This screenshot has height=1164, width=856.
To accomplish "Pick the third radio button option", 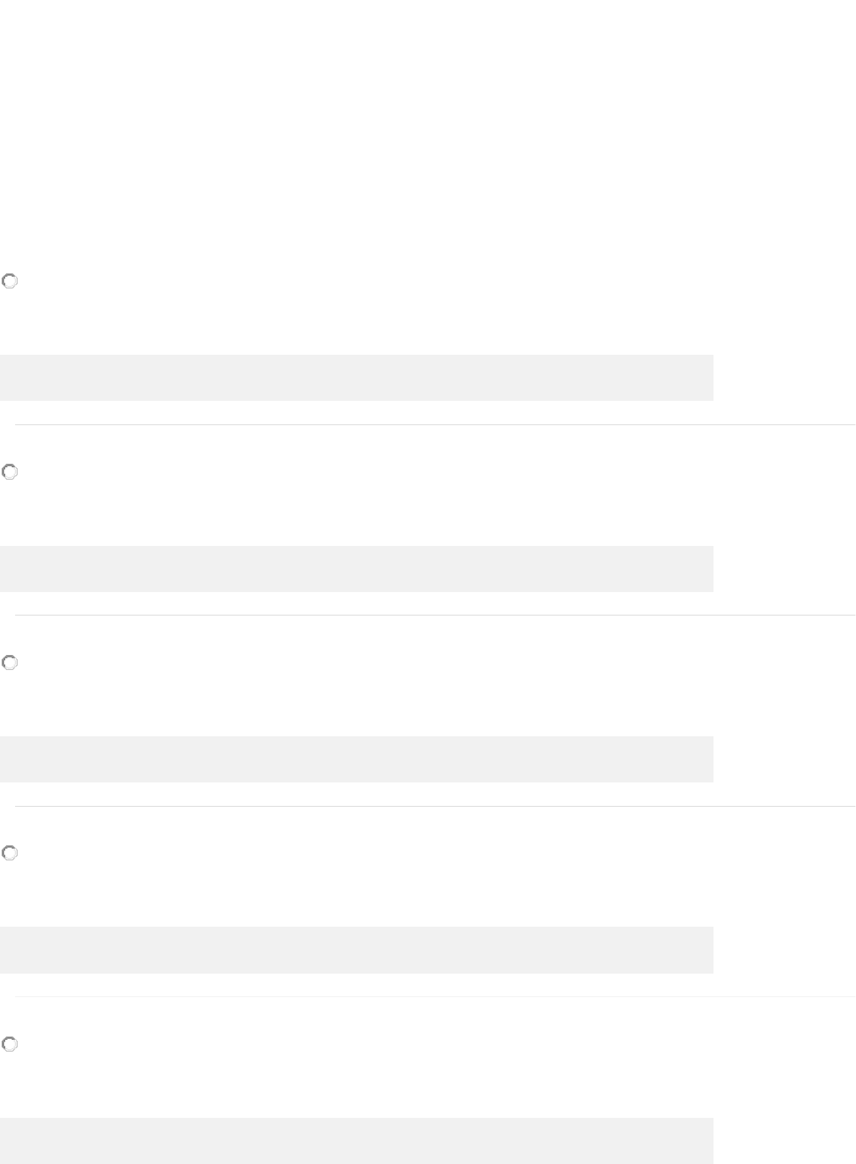I will pyautogui.click(x=9, y=663).
